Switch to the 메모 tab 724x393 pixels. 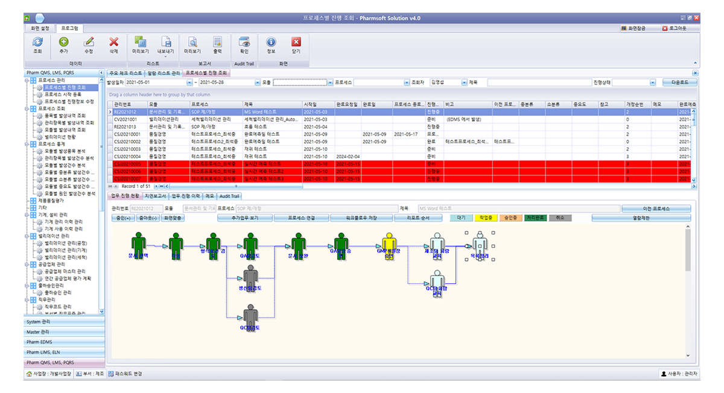point(209,196)
